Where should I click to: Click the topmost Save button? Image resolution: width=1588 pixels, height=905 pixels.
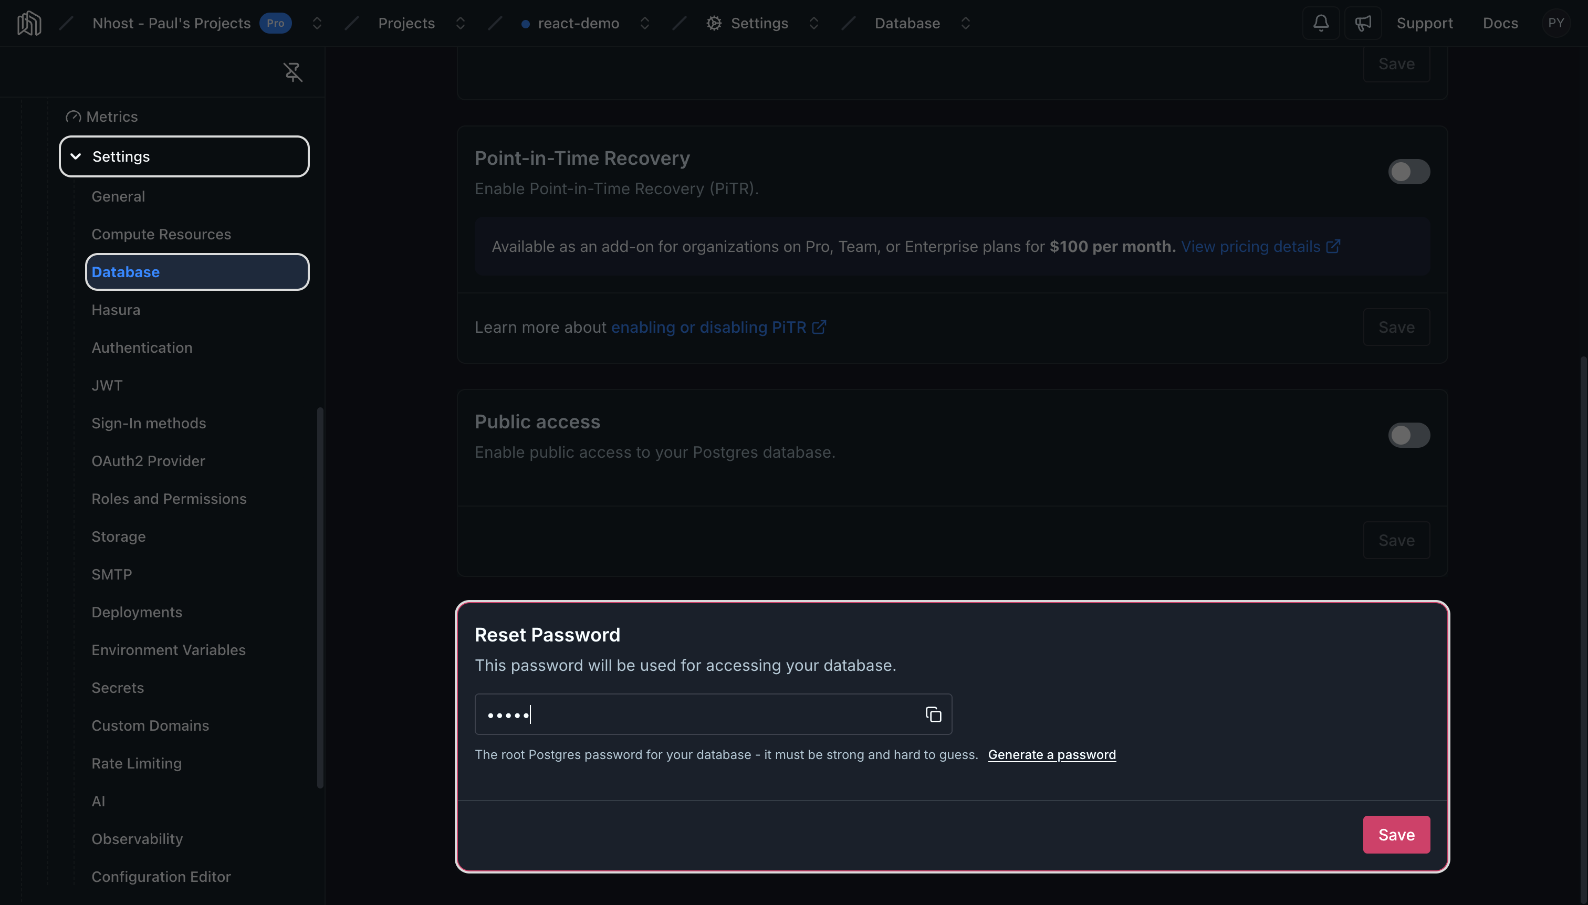click(1396, 64)
